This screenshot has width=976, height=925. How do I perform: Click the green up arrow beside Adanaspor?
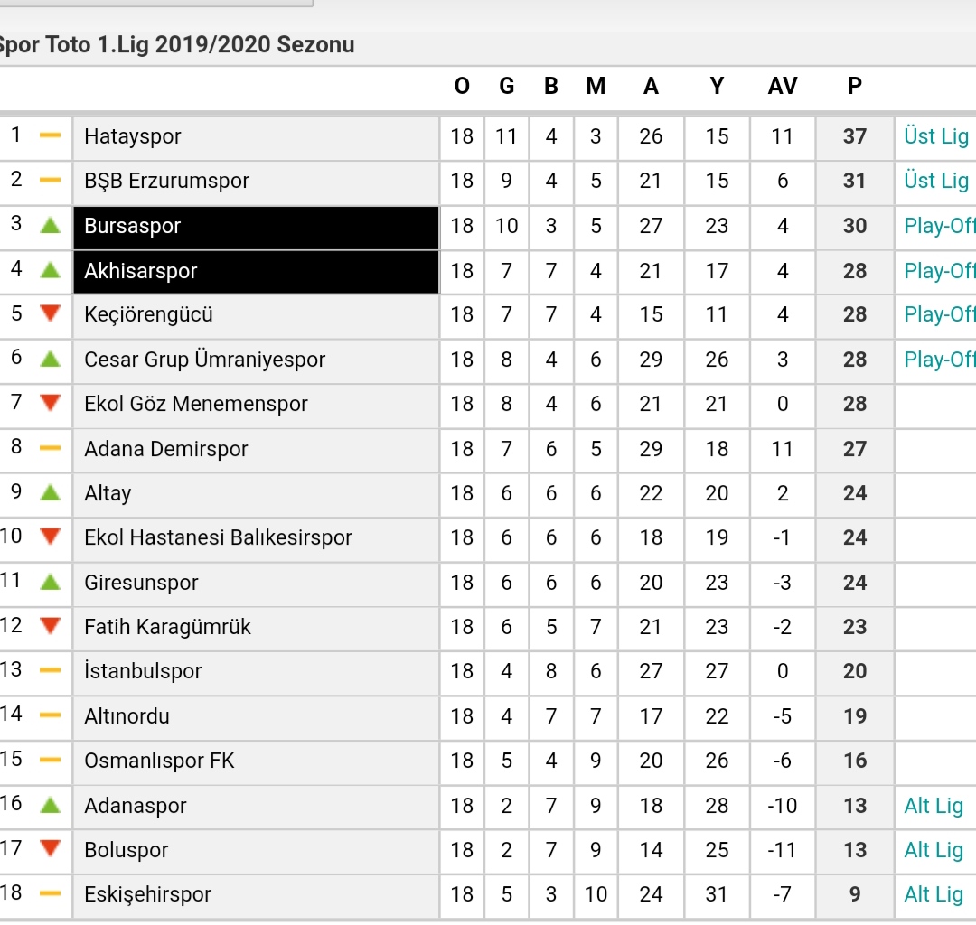[50, 805]
